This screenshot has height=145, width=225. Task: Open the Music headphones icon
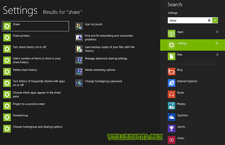click(x=172, y=94)
